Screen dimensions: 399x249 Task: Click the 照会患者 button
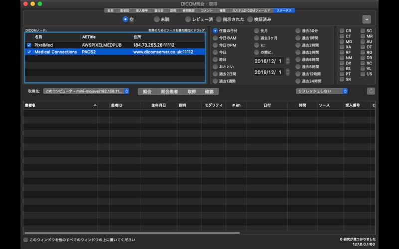(x=169, y=92)
